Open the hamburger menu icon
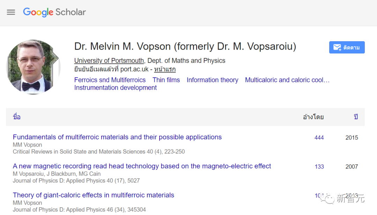Image resolution: width=377 pixels, height=215 pixels. coord(11,12)
